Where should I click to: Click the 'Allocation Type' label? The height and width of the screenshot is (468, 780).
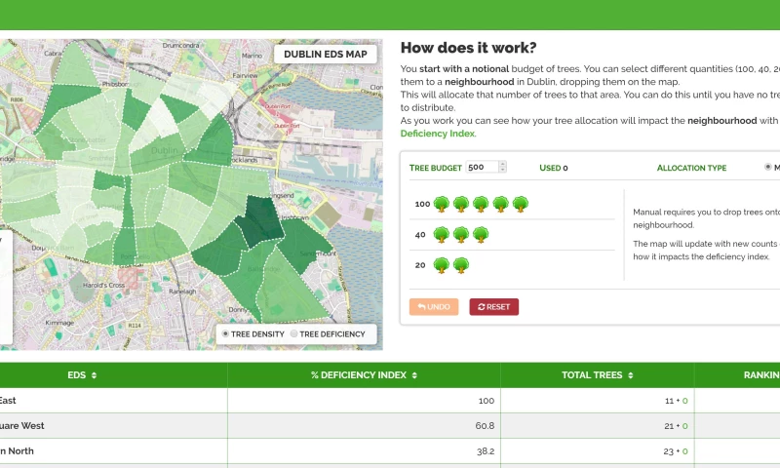click(x=691, y=168)
